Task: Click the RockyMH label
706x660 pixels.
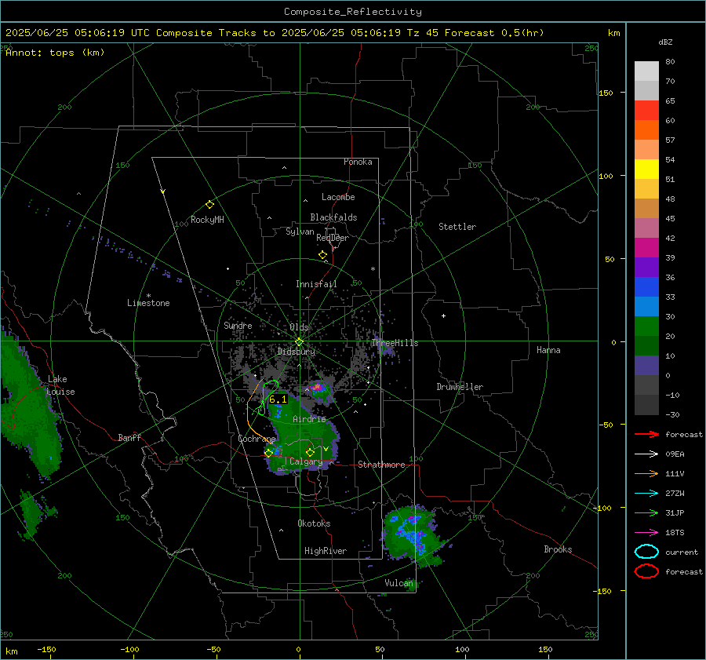Action: click(x=207, y=220)
